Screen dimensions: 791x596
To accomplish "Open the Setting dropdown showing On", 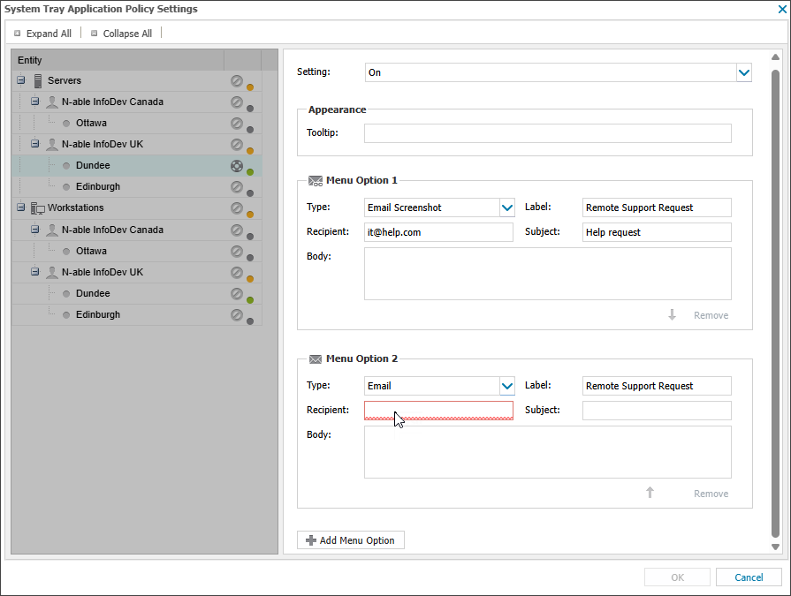I will pyautogui.click(x=743, y=72).
